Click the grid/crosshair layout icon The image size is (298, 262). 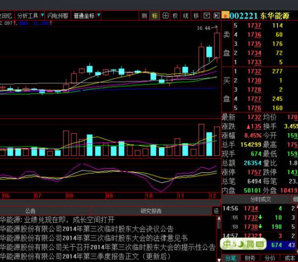coord(165,15)
